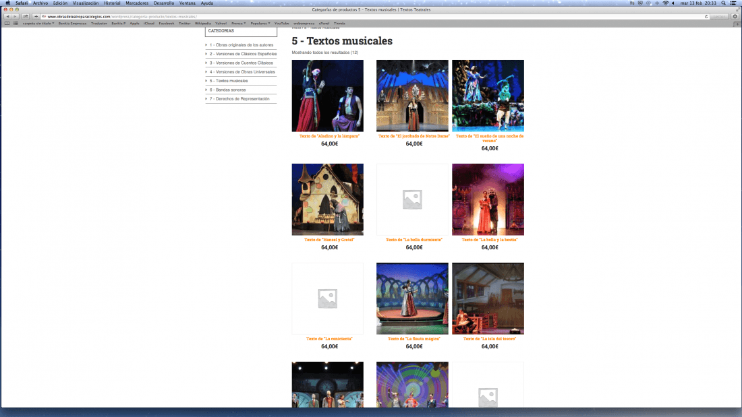
Task: Click title link Texto de "La flauta mágica"
Action: pos(414,339)
